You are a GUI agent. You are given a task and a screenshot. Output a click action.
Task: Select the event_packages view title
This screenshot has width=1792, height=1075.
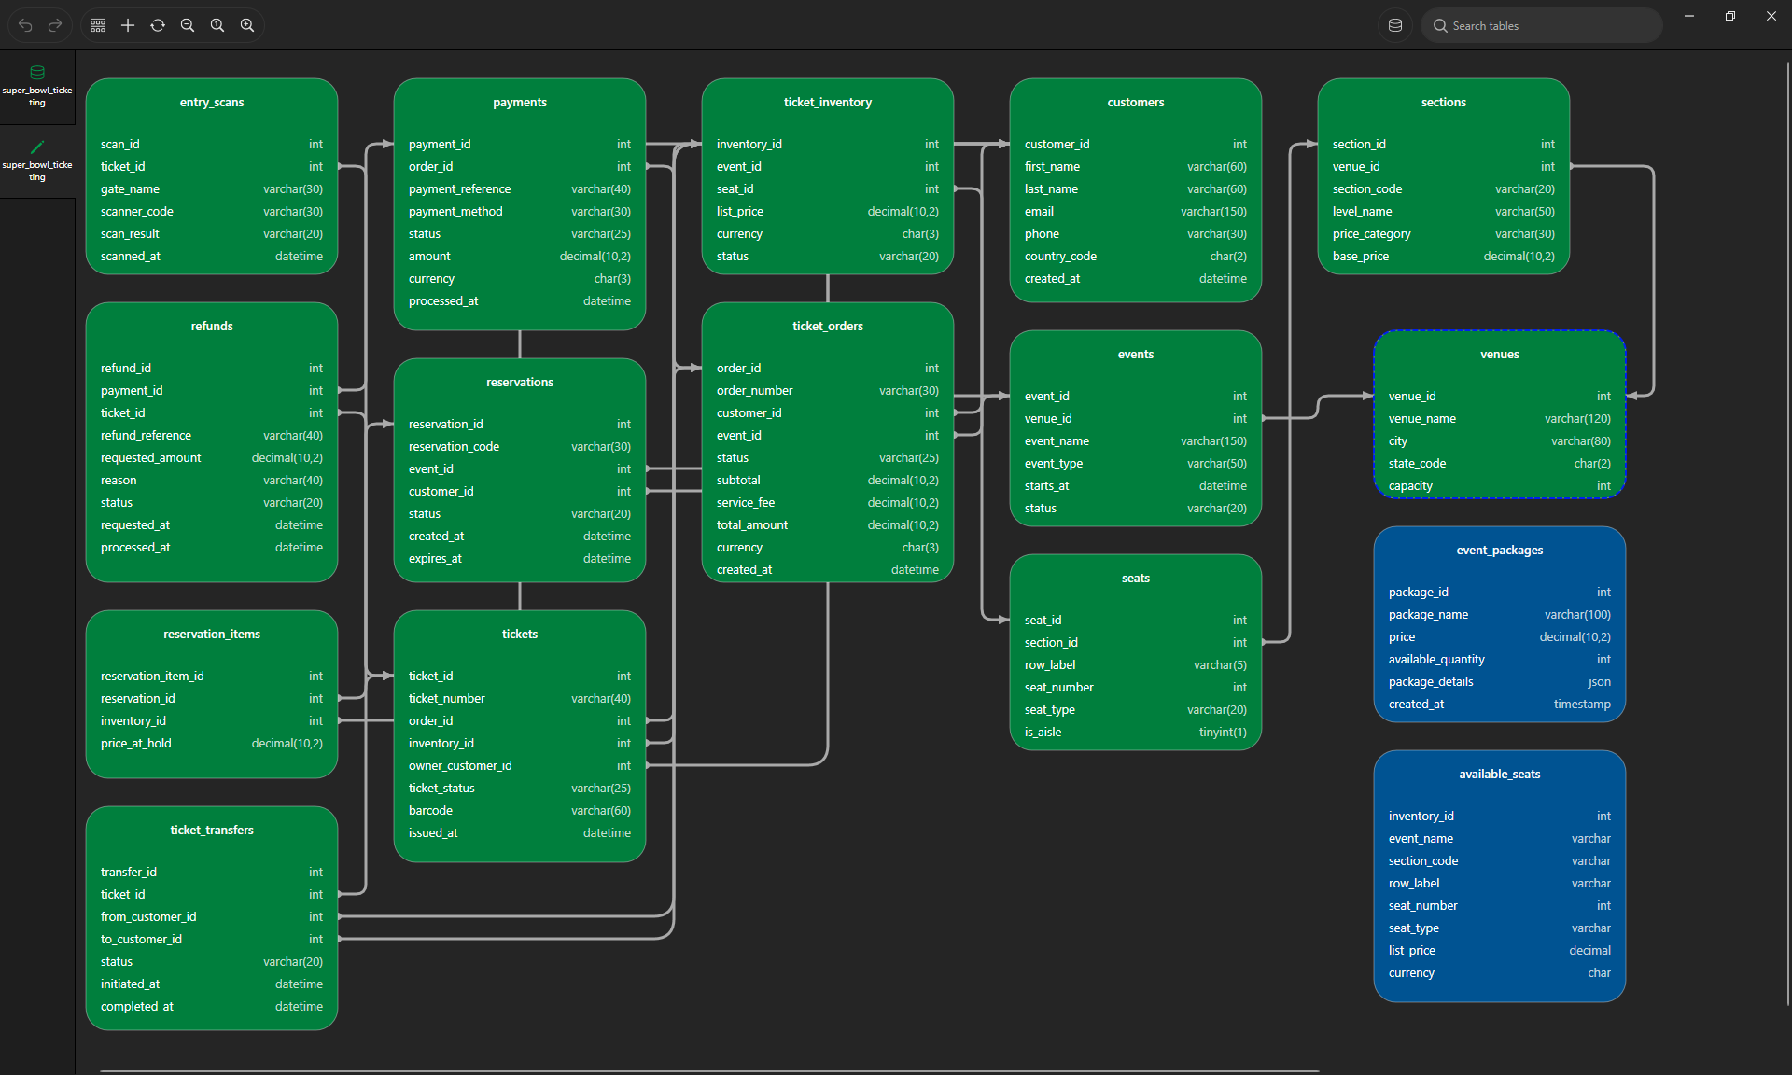(x=1500, y=551)
